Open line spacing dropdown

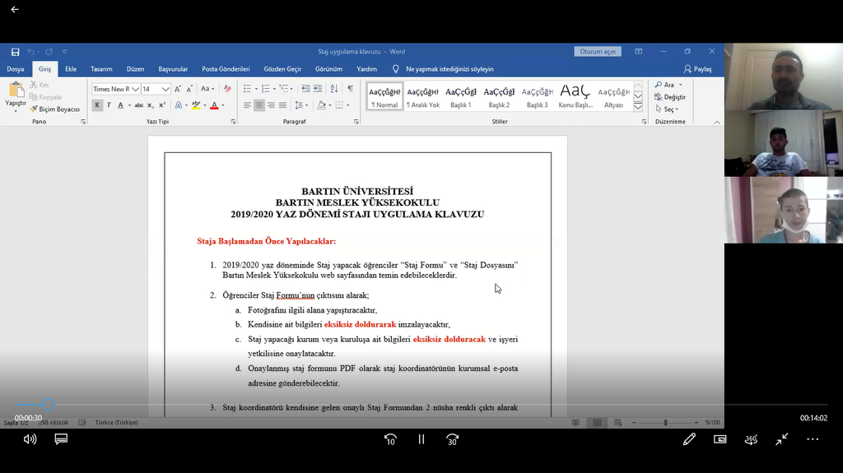[301, 105]
